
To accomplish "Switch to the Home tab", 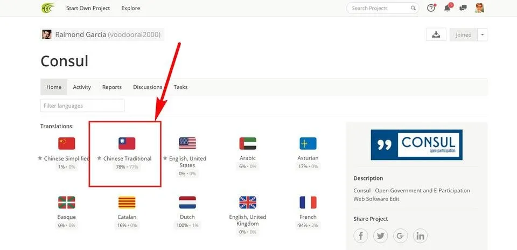I will (x=54, y=87).
